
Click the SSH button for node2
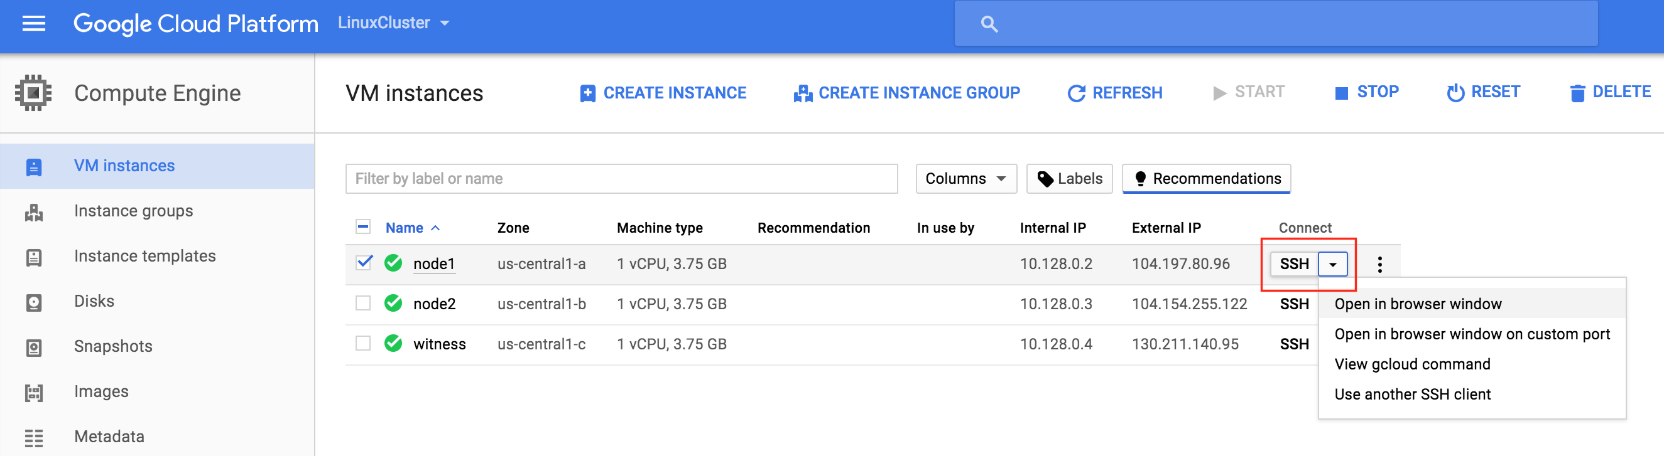(1294, 304)
